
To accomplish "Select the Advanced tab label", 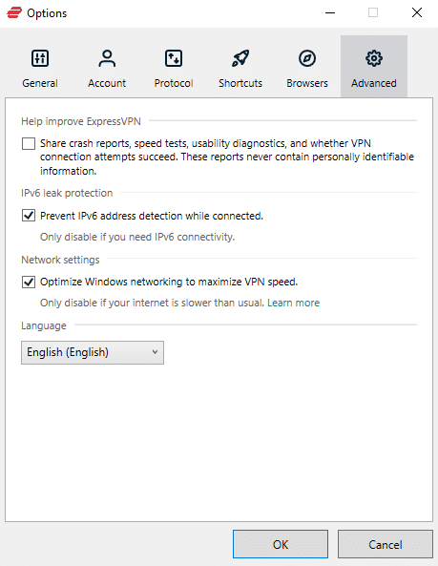I will 374,83.
